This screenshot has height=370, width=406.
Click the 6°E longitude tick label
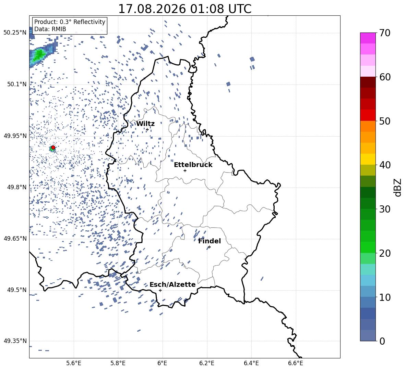[x=162, y=363]
